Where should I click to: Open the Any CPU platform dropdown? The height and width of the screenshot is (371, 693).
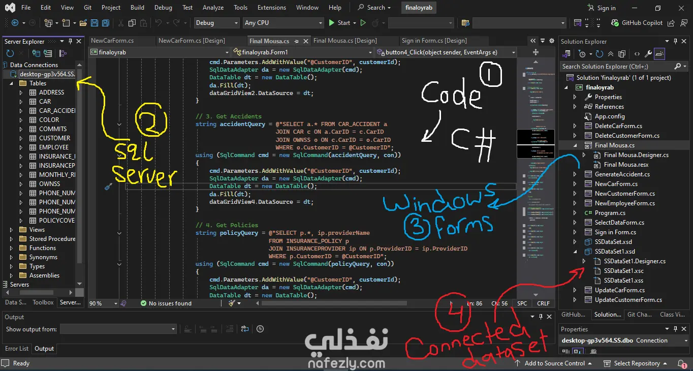click(283, 23)
